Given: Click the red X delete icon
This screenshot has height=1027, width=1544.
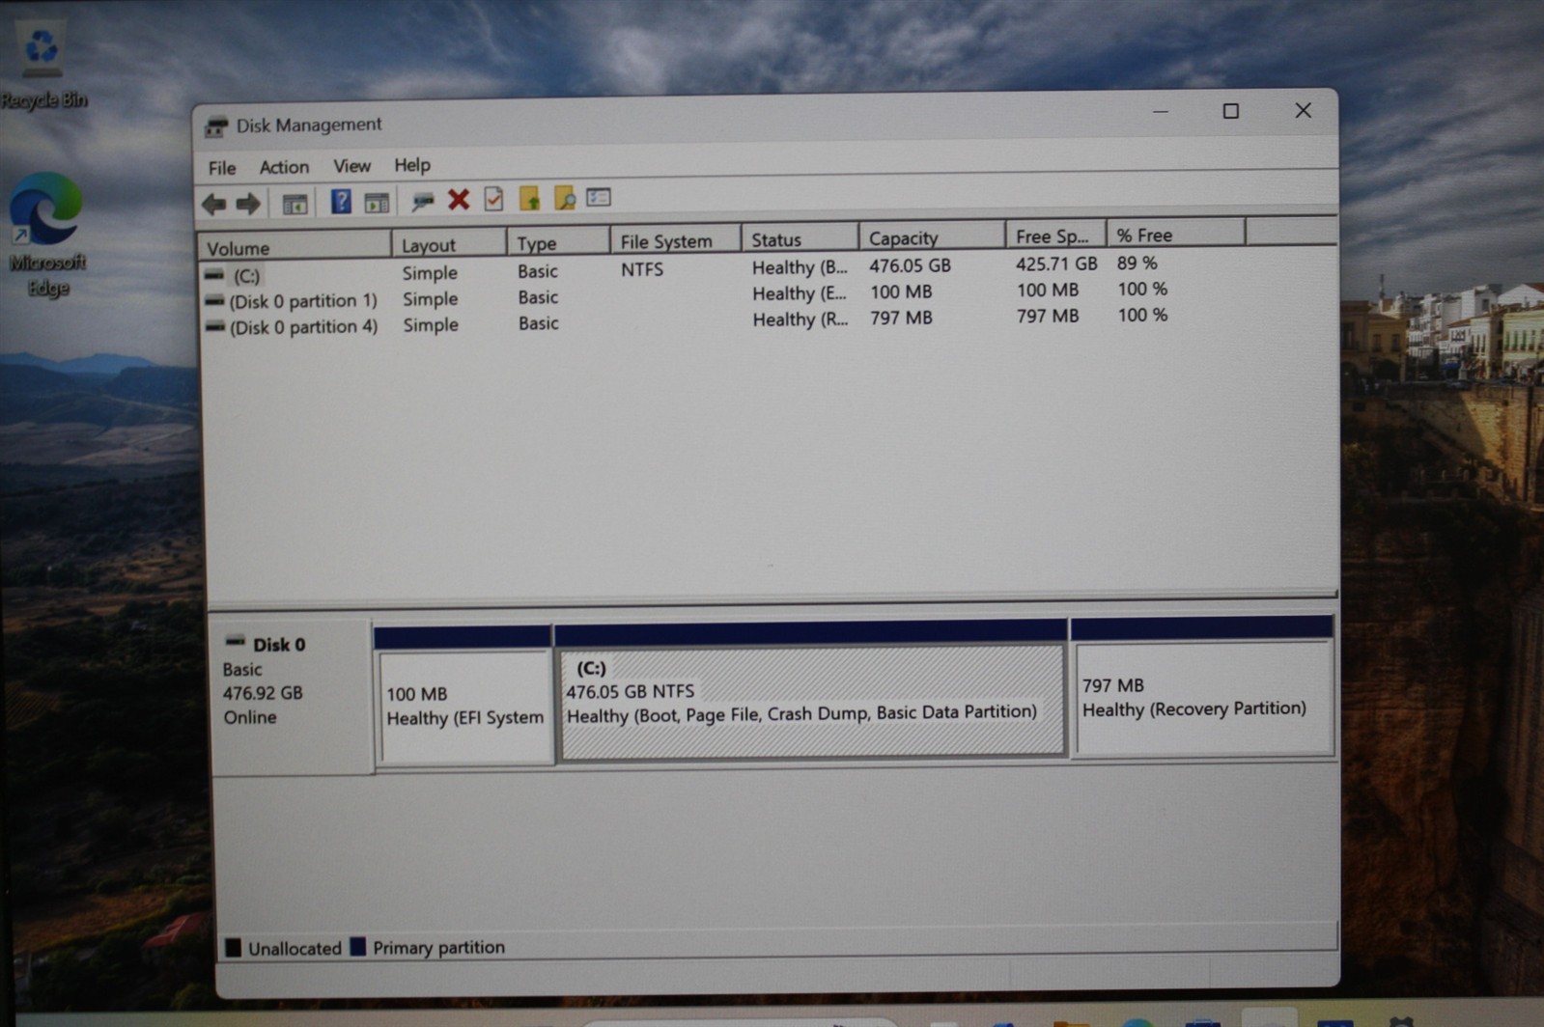Looking at the screenshot, I should [x=459, y=200].
